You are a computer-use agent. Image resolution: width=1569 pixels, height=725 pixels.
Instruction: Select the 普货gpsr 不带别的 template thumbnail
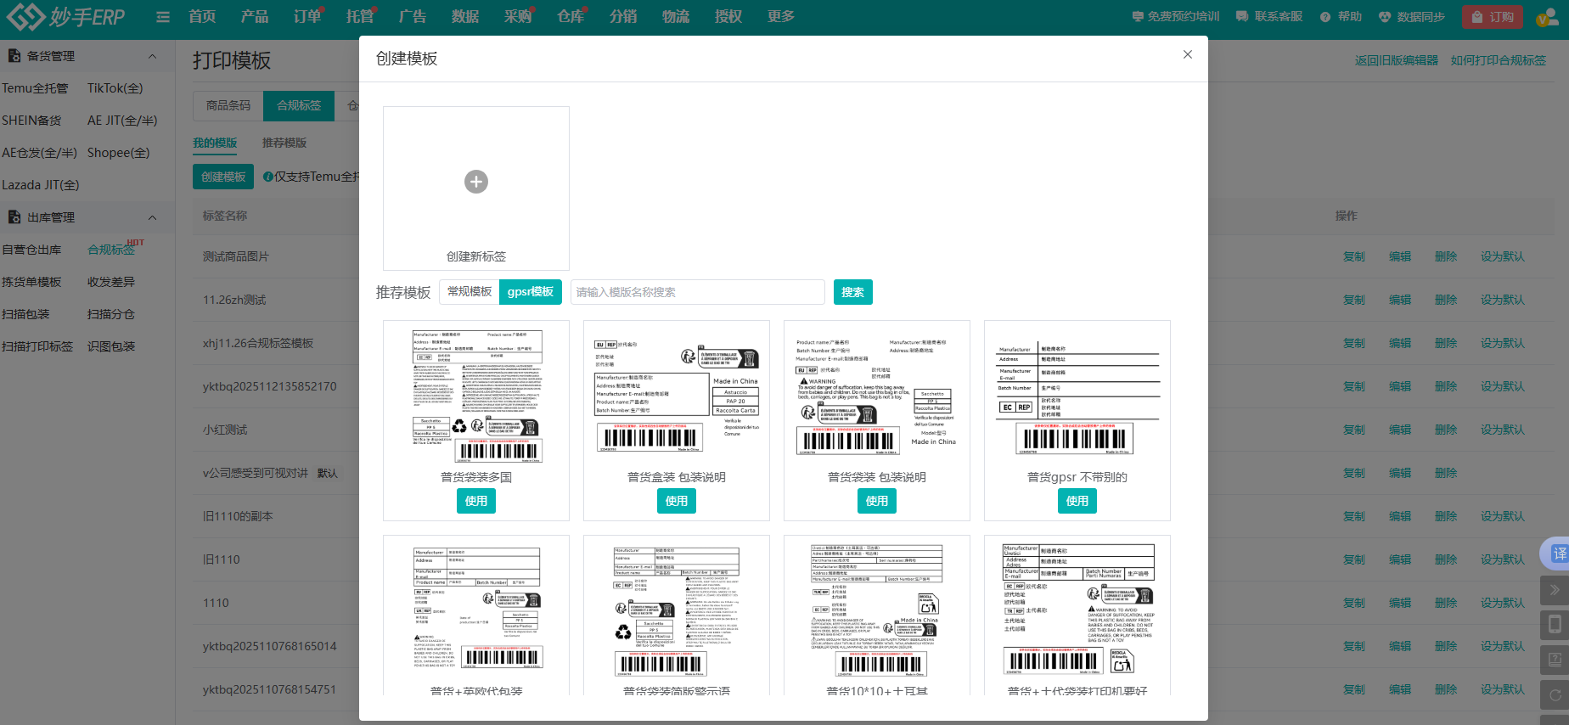click(x=1077, y=396)
